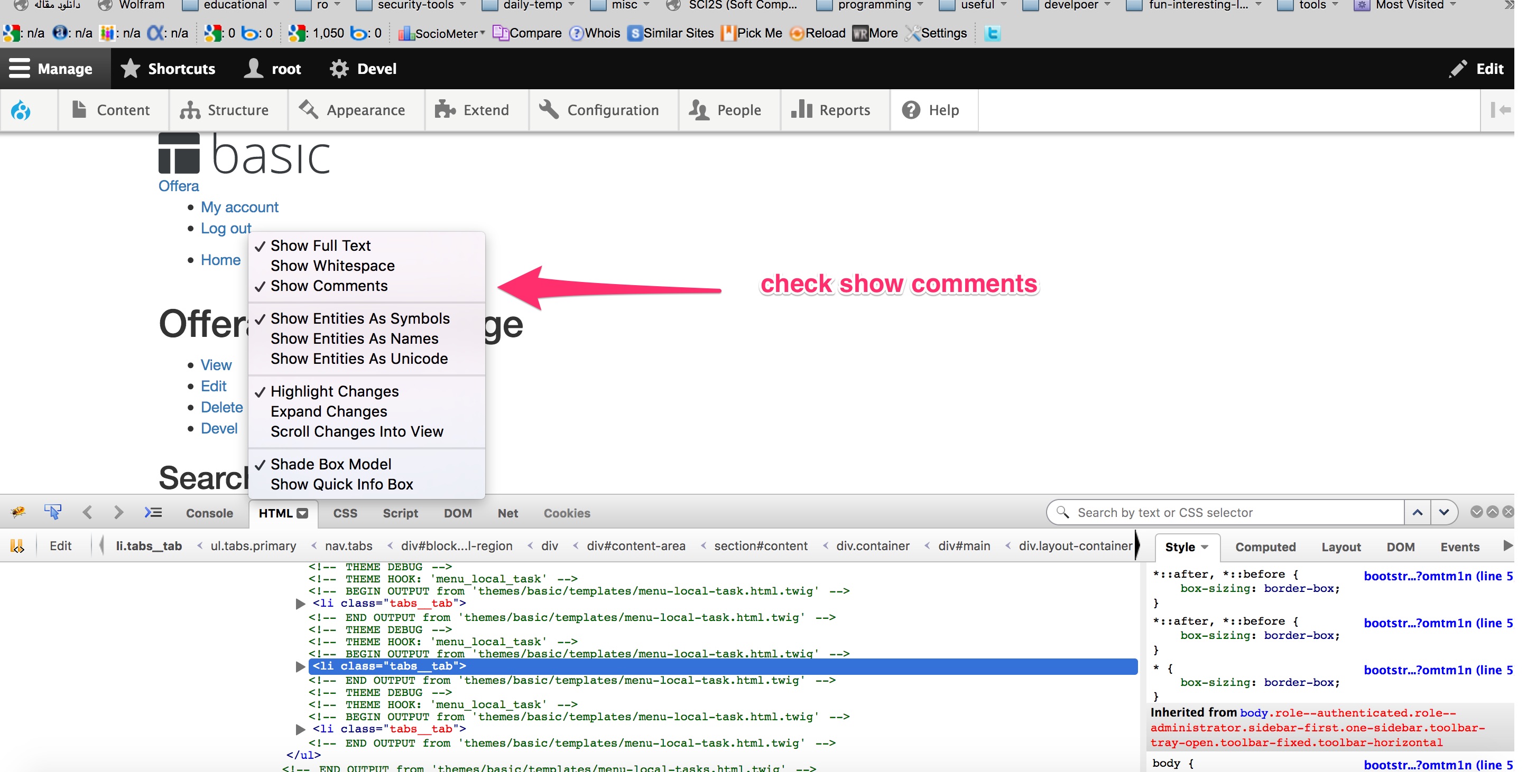1536x772 pixels.
Task: Click the Edit link for current node
Action: click(x=212, y=385)
